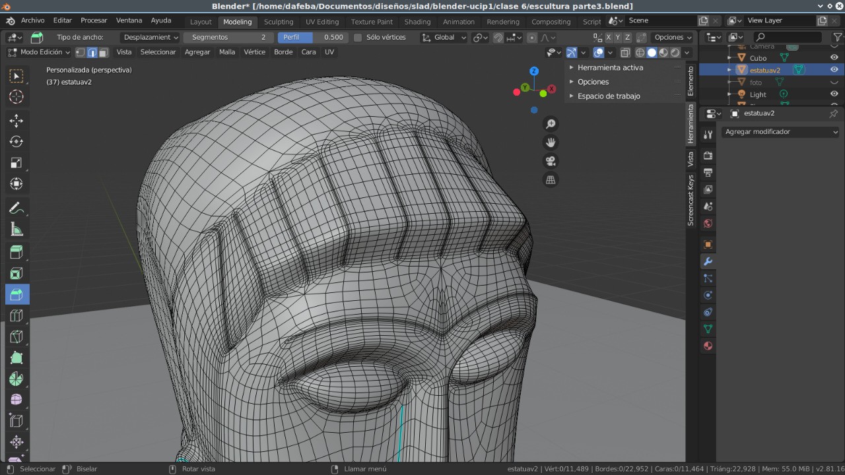The image size is (845, 475).
Task: Activate the Extrude Region tool
Action: point(17,252)
